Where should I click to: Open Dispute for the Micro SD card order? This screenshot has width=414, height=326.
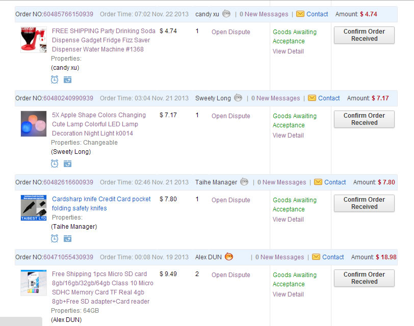point(231,275)
